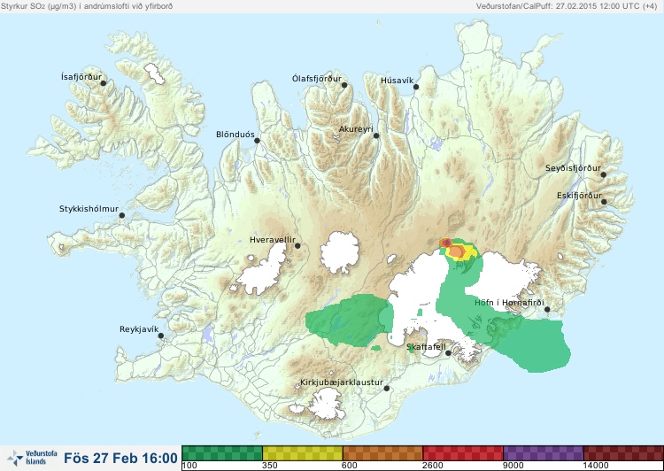Screen dimensions: 664x471
Task: Select the Húsavík town label
Action: point(397,80)
